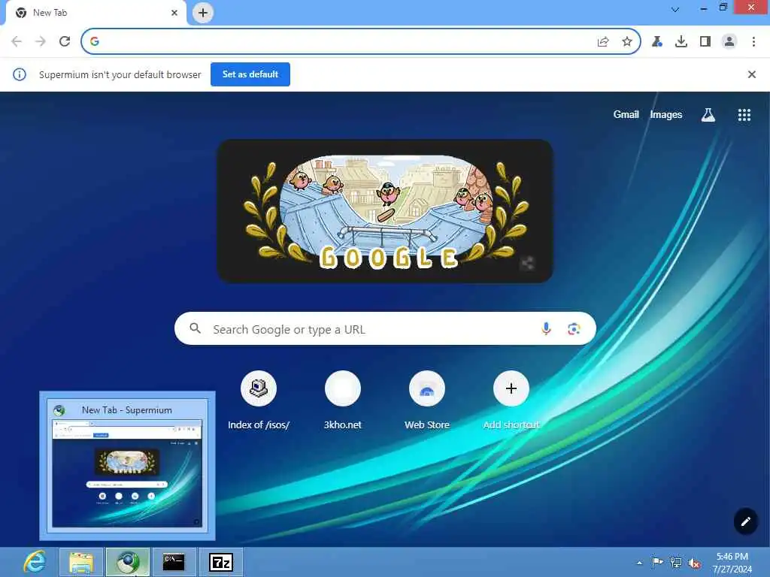Open the Web Store shortcut
770x577 pixels.
[x=427, y=400]
